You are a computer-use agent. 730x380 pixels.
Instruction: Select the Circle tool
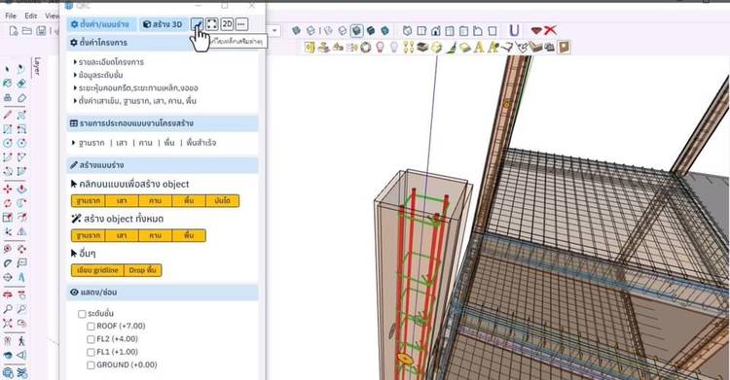(x=8, y=143)
